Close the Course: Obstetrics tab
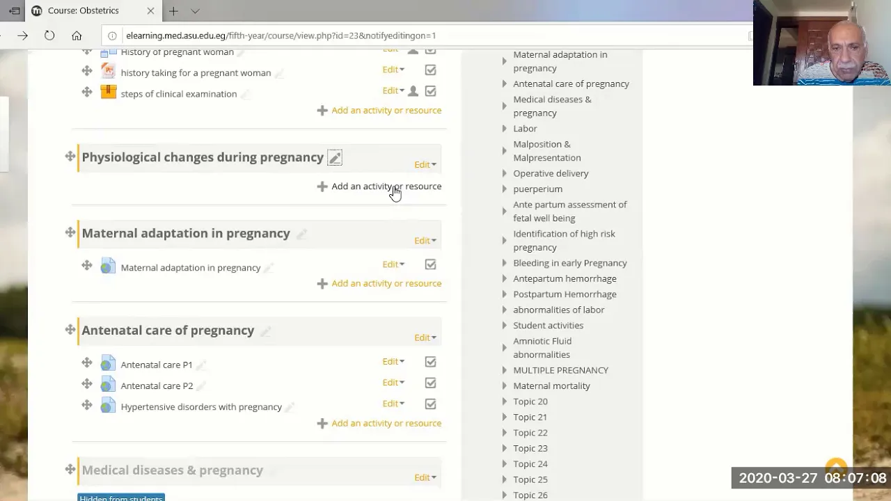This screenshot has width=891, height=501. click(150, 11)
